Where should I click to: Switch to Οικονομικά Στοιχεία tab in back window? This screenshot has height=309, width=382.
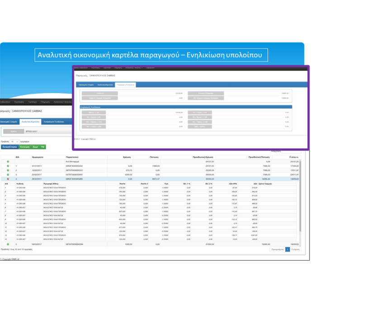tap(9, 122)
